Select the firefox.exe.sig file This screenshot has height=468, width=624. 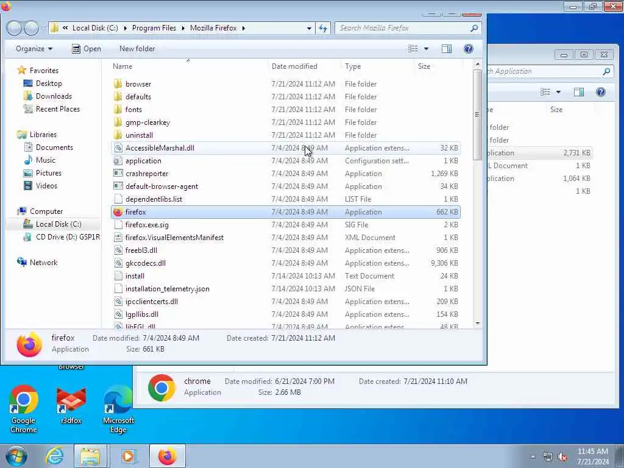[147, 225]
